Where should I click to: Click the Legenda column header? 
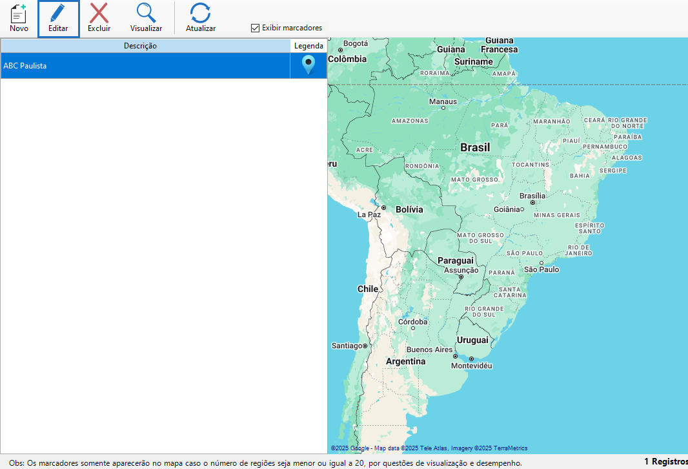tap(309, 46)
